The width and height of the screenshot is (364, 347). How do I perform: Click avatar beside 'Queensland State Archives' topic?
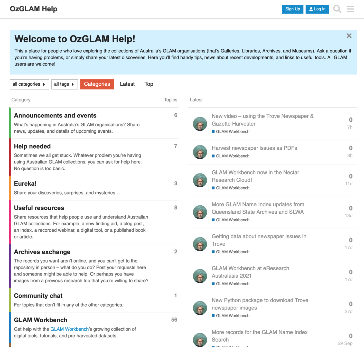click(200, 212)
